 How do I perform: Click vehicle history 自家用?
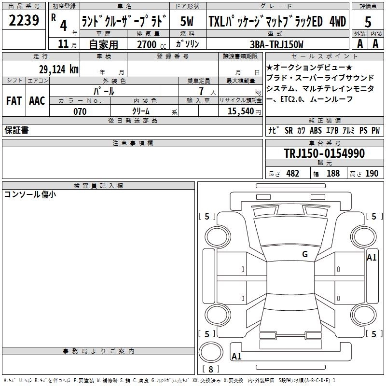104,44
